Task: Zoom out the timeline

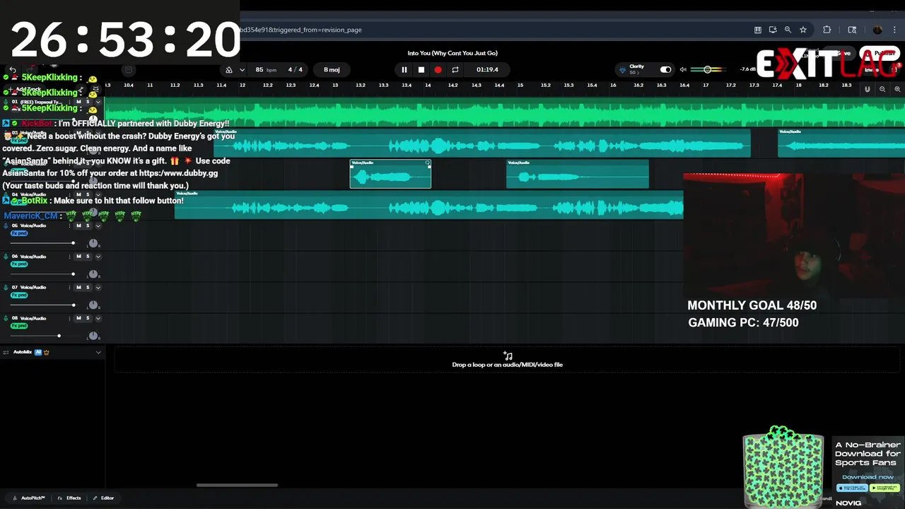Action: coord(882,89)
